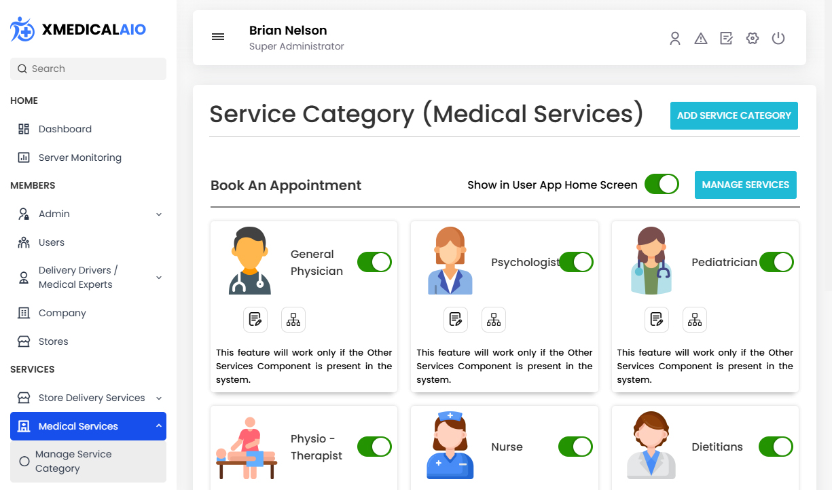Click the power logout icon

778,39
